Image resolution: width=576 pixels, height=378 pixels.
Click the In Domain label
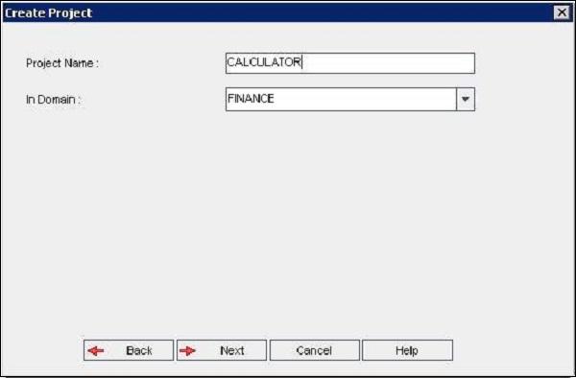click(x=53, y=99)
